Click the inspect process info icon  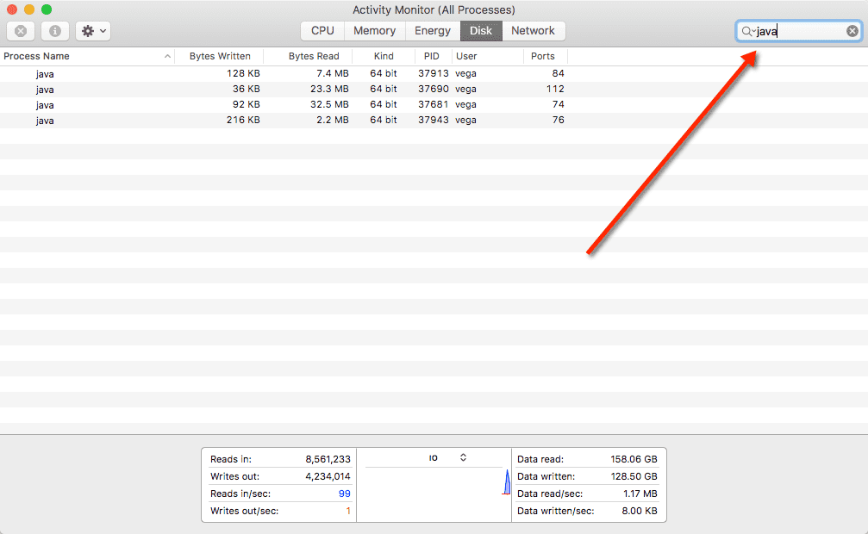55,31
